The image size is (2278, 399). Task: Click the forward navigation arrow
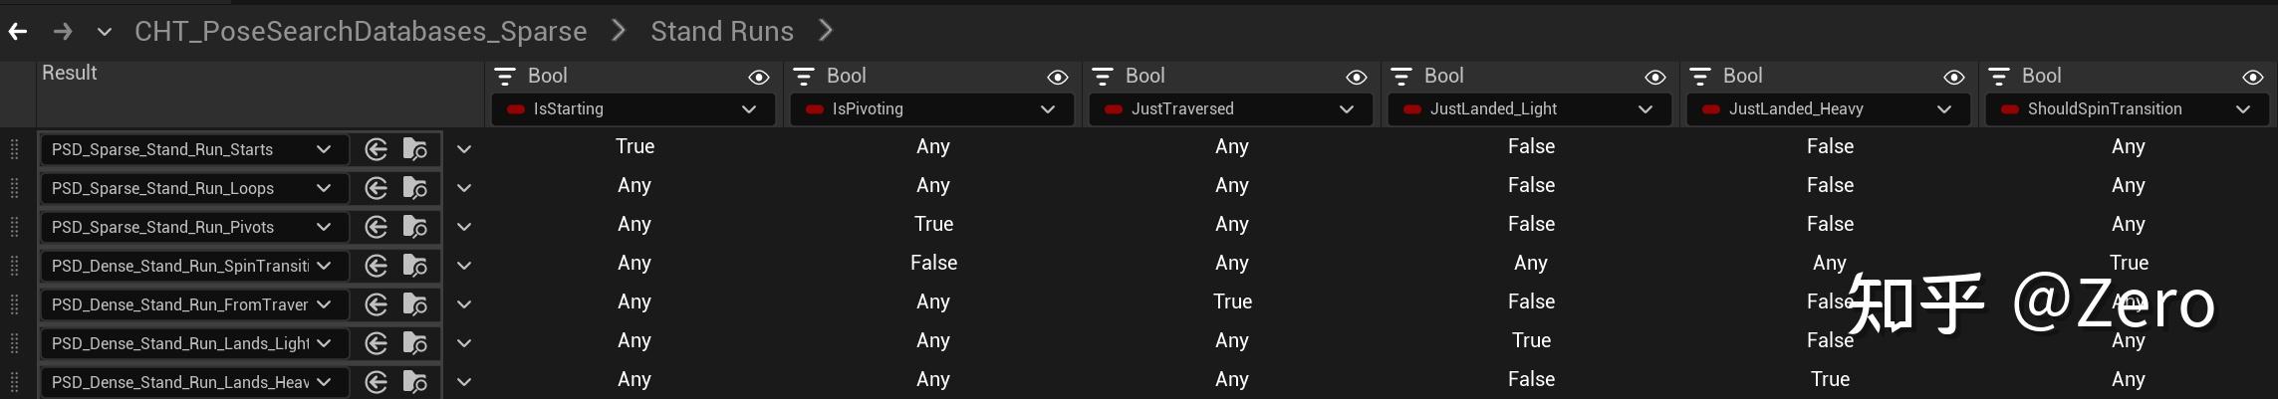click(63, 32)
